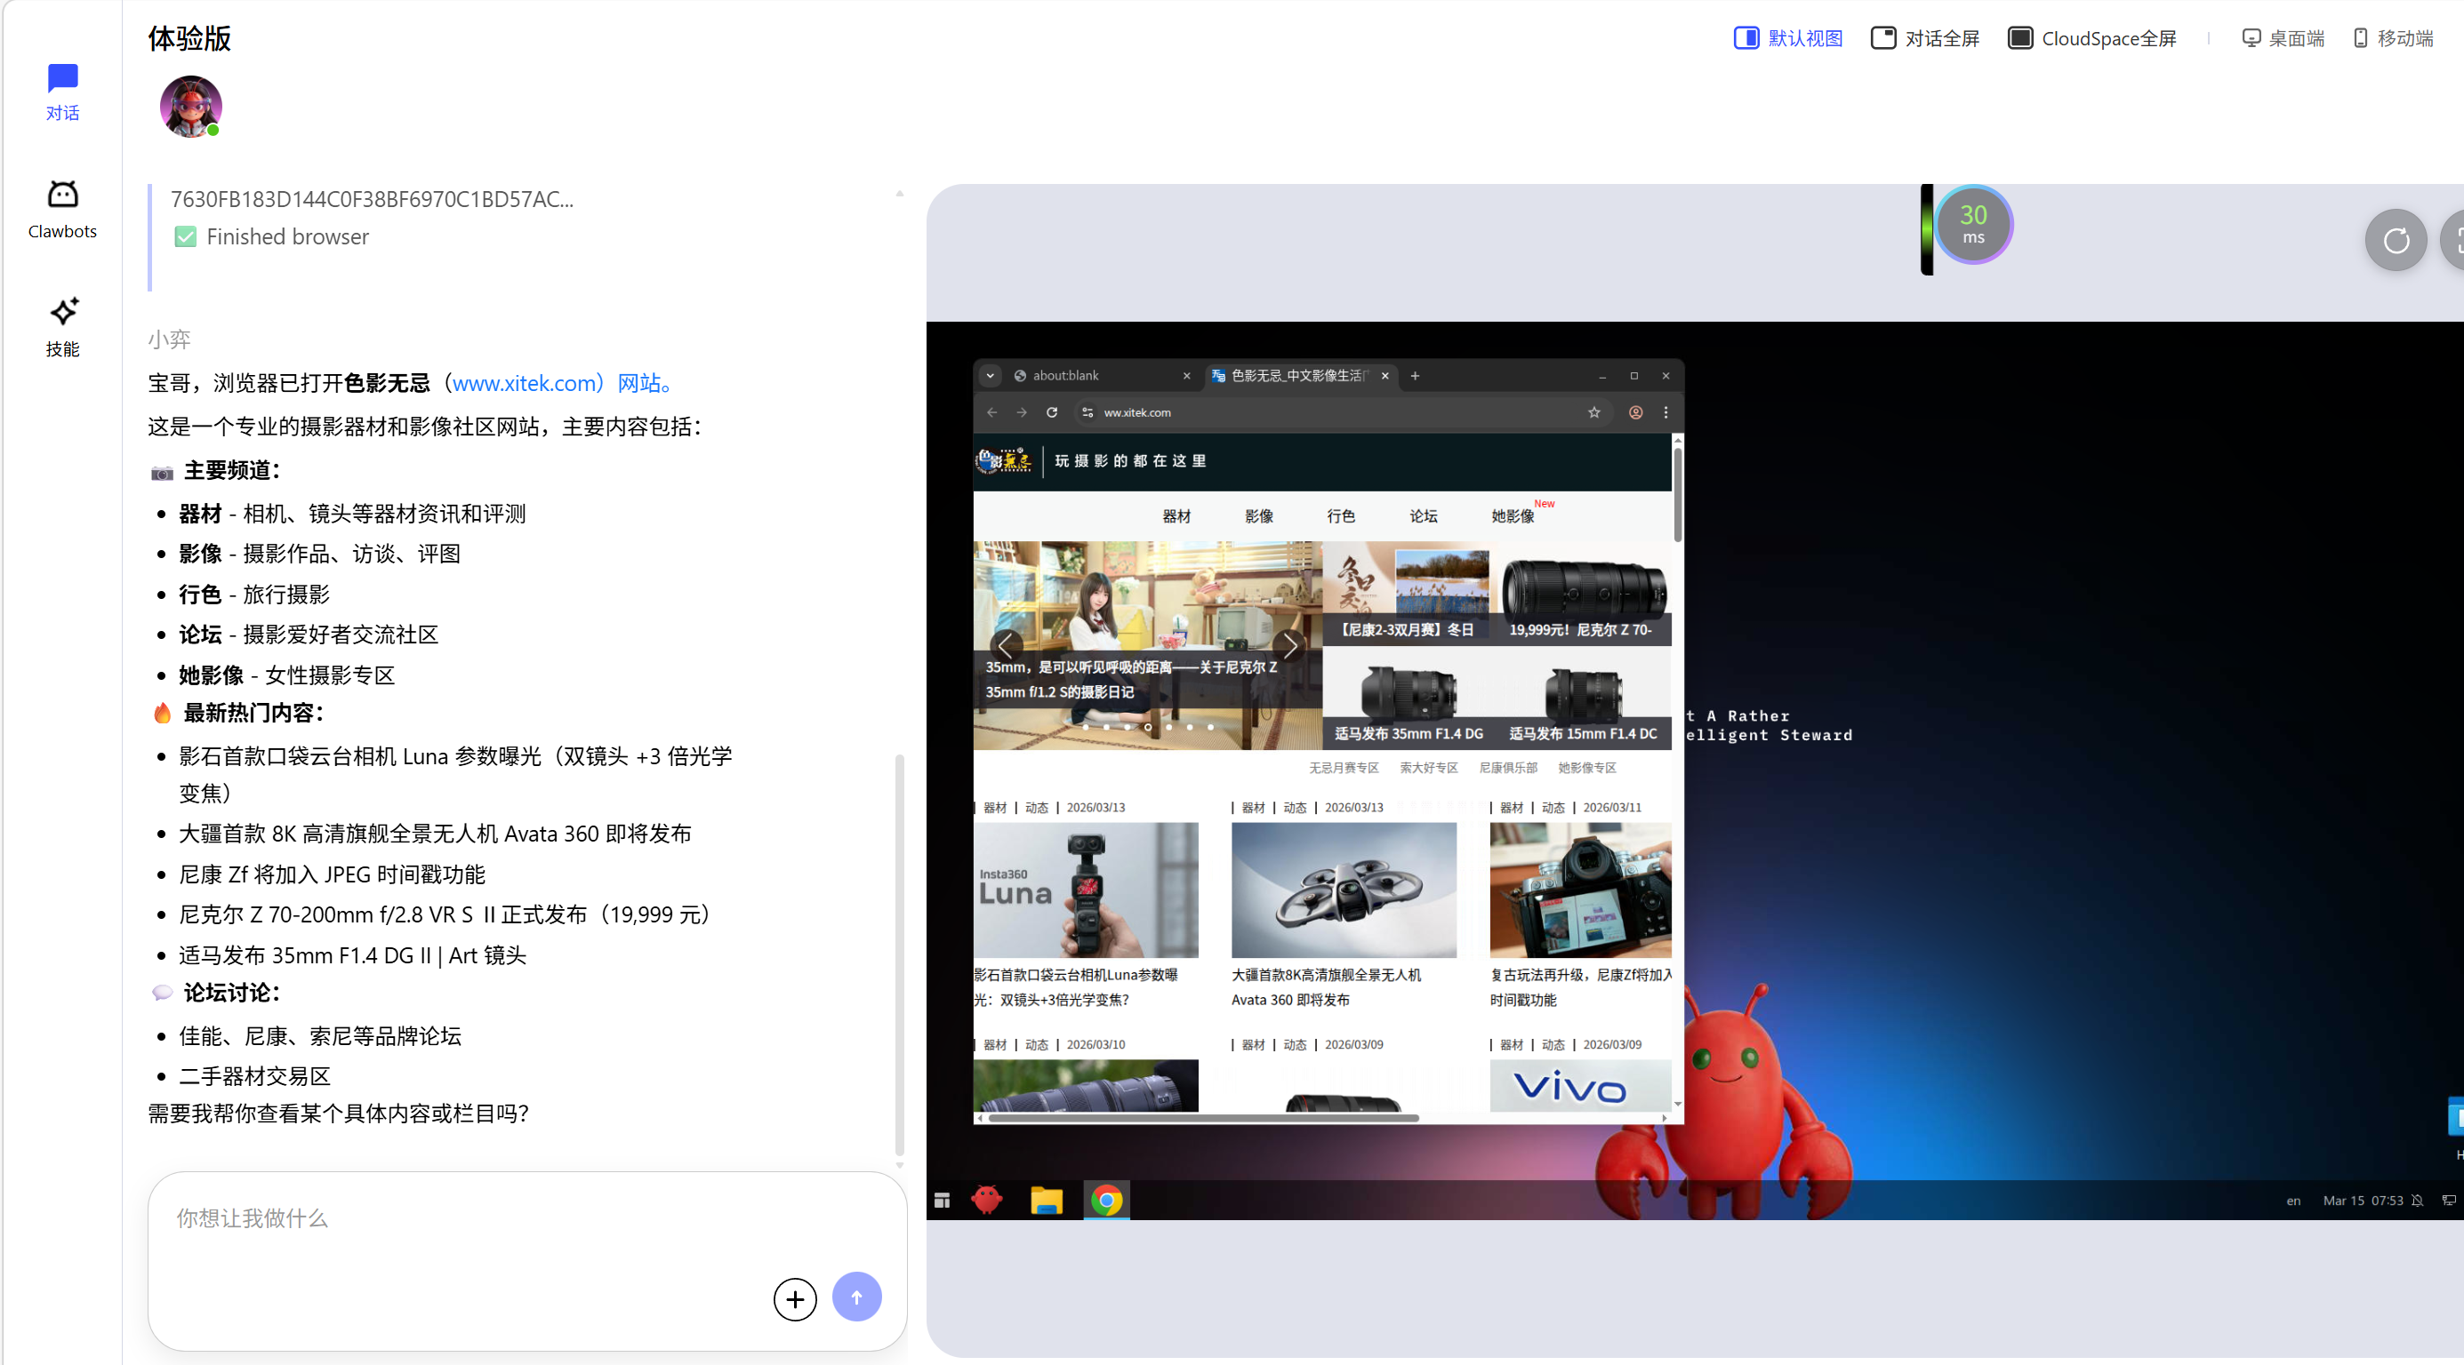Click Chrome's back arrow
This screenshot has height=1365, width=2464.
pos(991,412)
